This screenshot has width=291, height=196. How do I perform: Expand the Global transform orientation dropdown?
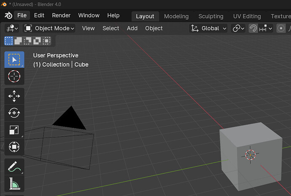tap(209, 28)
